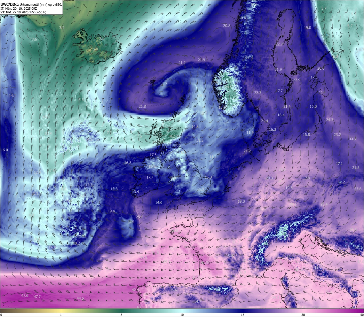Viewport: 364px width, 317px height.
Task: Click the 22.7 value label
Action: [x=279, y=44]
